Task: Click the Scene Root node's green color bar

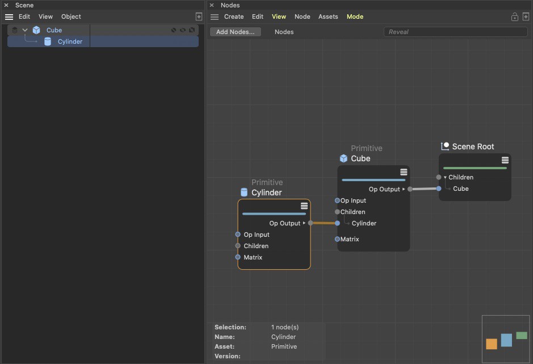Action: [x=475, y=168]
